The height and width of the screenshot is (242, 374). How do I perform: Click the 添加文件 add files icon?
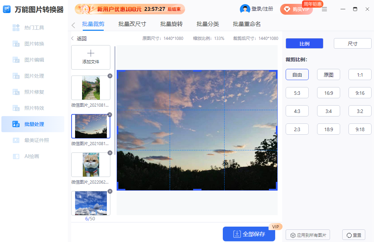[x=90, y=57]
